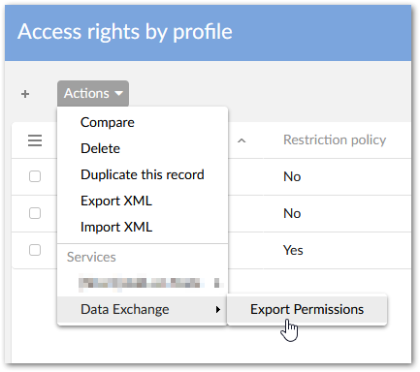Click the second No value in Restriction policy
Viewport: 420px width, 372px height.
point(292,213)
